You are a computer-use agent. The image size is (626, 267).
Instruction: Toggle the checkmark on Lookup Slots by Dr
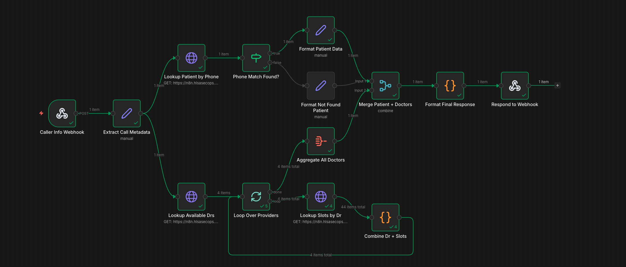pyautogui.click(x=327, y=206)
